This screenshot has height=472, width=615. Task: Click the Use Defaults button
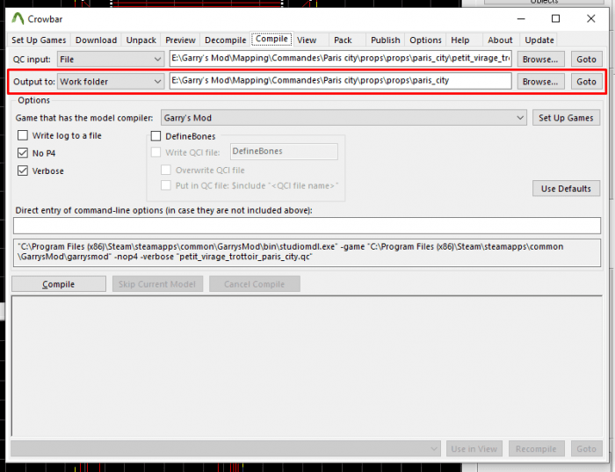pyautogui.click(x=566, y=188)
